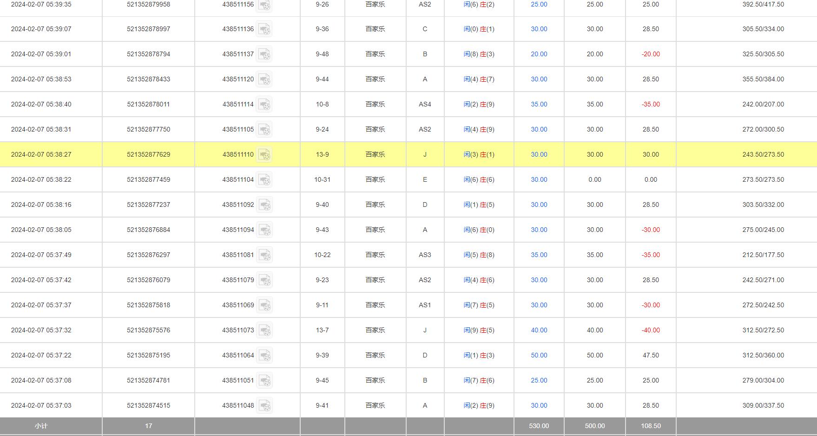Open video replay icon for round 438511069

click(x=264, y=305)
